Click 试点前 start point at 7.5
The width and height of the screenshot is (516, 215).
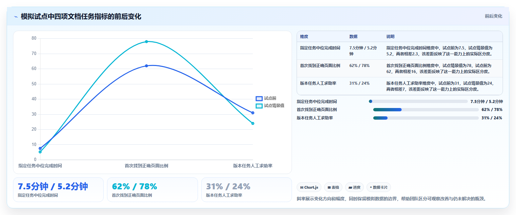point(40,148)
